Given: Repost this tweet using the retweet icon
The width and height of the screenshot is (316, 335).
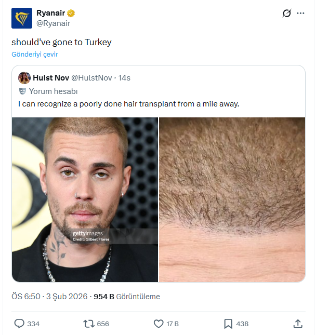Looking at the screenshot, I should [89, 324].
